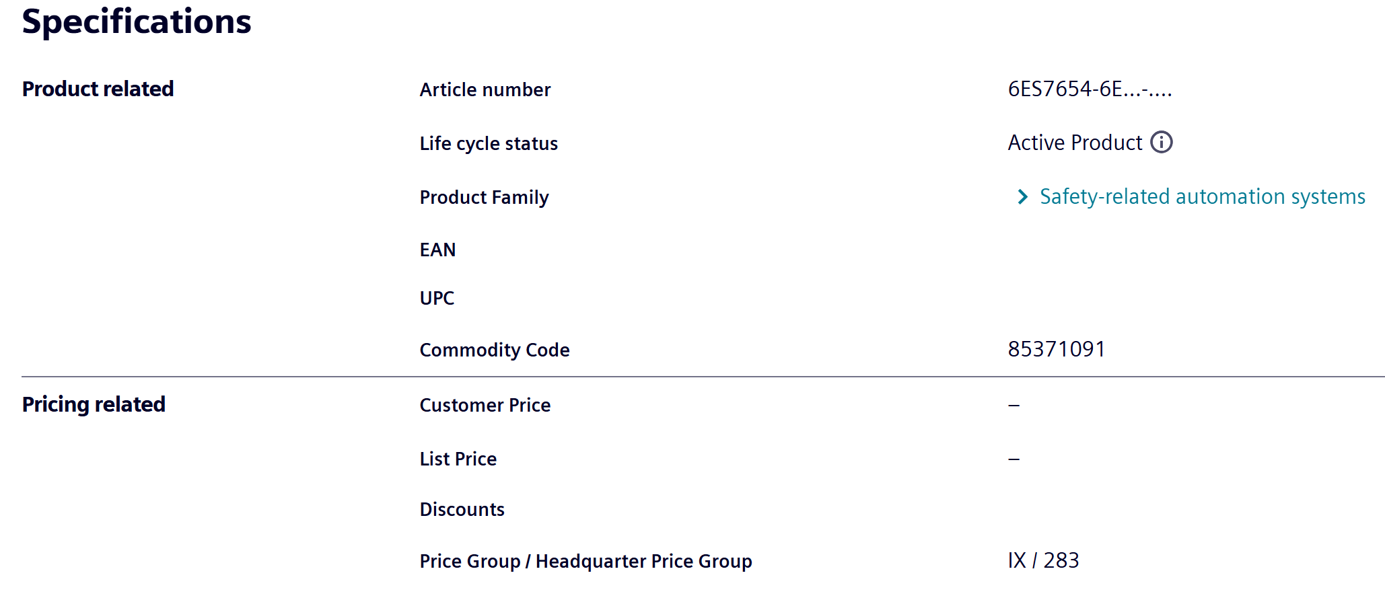Click the List Price label
1385x600 pixels.
tap(458, 459)
